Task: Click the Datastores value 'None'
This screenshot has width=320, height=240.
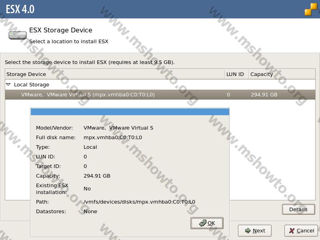Action: pos(90,212)
